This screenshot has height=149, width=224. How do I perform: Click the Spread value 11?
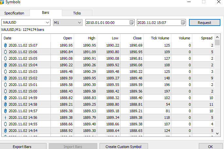tap(211, 104)
